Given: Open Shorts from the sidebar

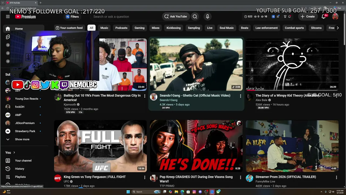Looking at the screenshot, I should tap(8, 37).
